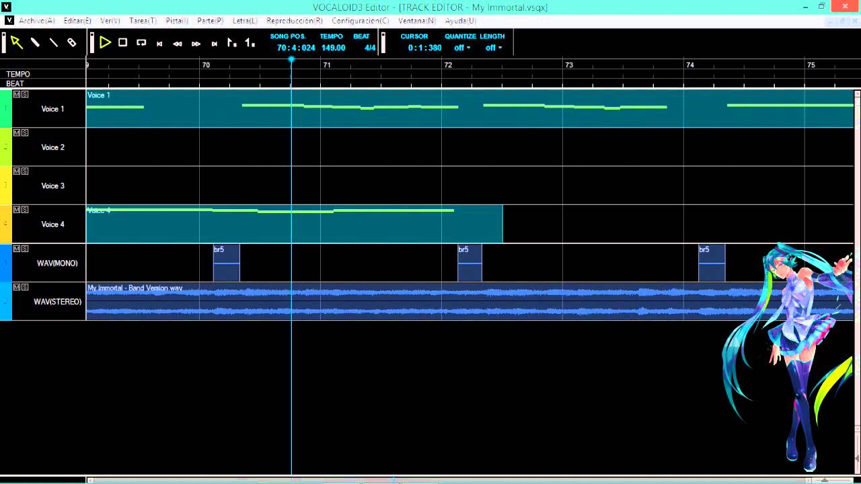Mute Voice 1 track
This screenshot has height=484, width=861.
pos(17,94)
